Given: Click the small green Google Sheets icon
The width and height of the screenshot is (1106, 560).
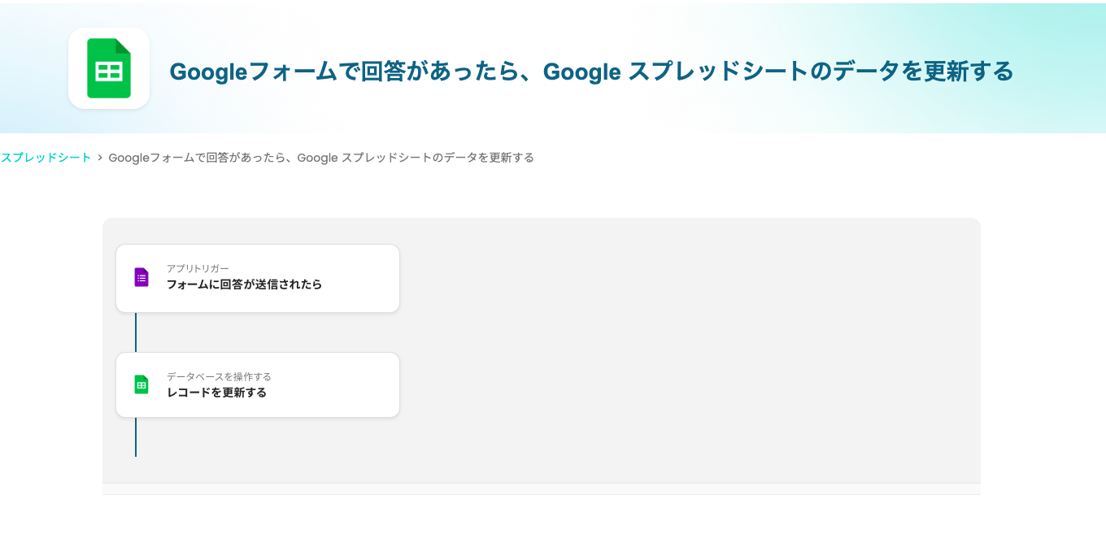Looking at the screenshot, I should click(142, 384).
